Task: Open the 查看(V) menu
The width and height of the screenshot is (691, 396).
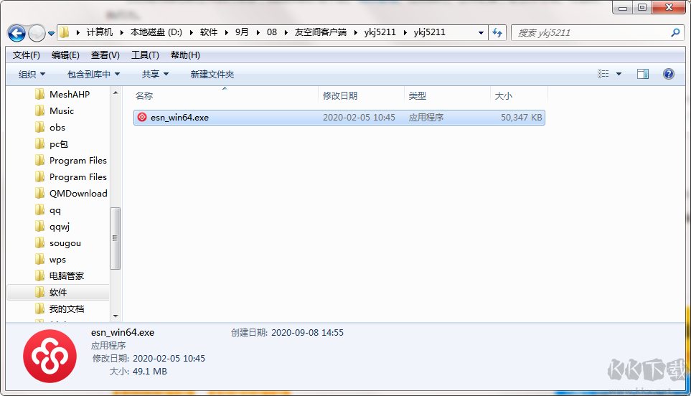Action: 105,55
